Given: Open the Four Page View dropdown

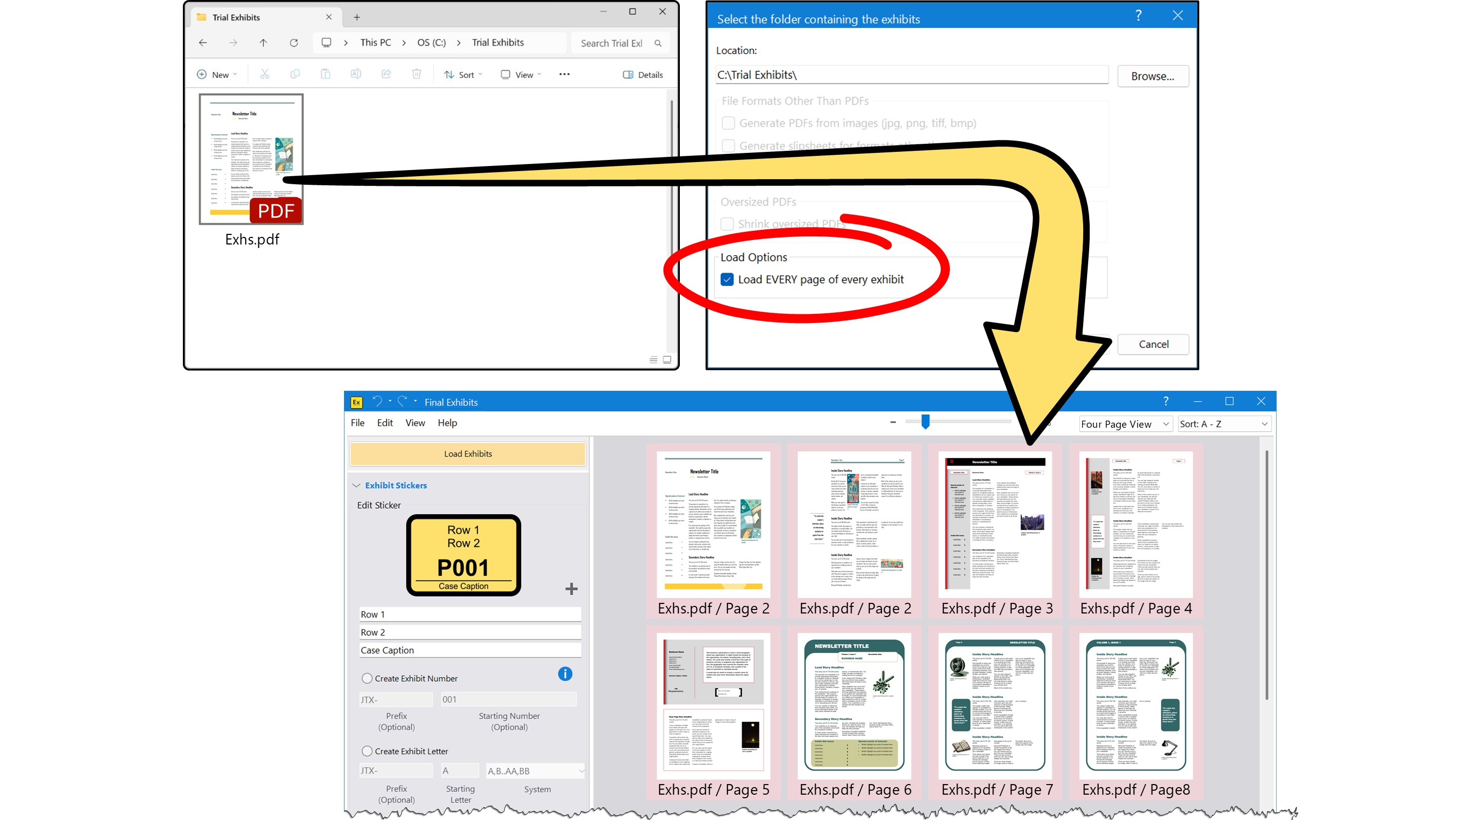Looking at the screenshot, I should (x=1125, y=423).
